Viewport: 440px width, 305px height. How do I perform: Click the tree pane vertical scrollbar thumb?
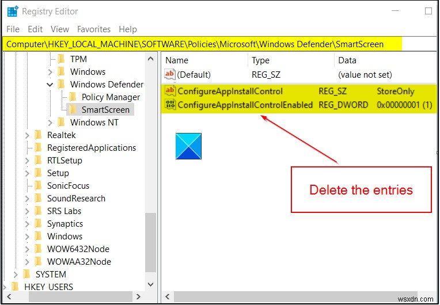pos(151,243)
